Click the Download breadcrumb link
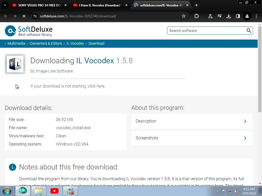Screen dimensions: 262x196 coord(96,43)
